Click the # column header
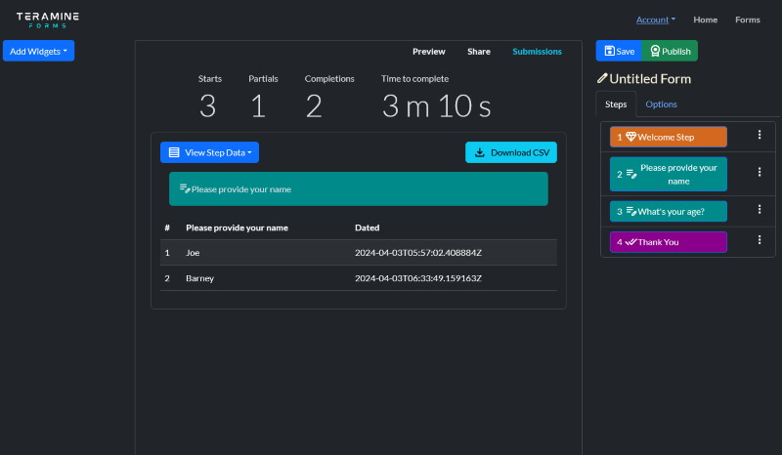The image size is (782, 455). coord(167,227)
